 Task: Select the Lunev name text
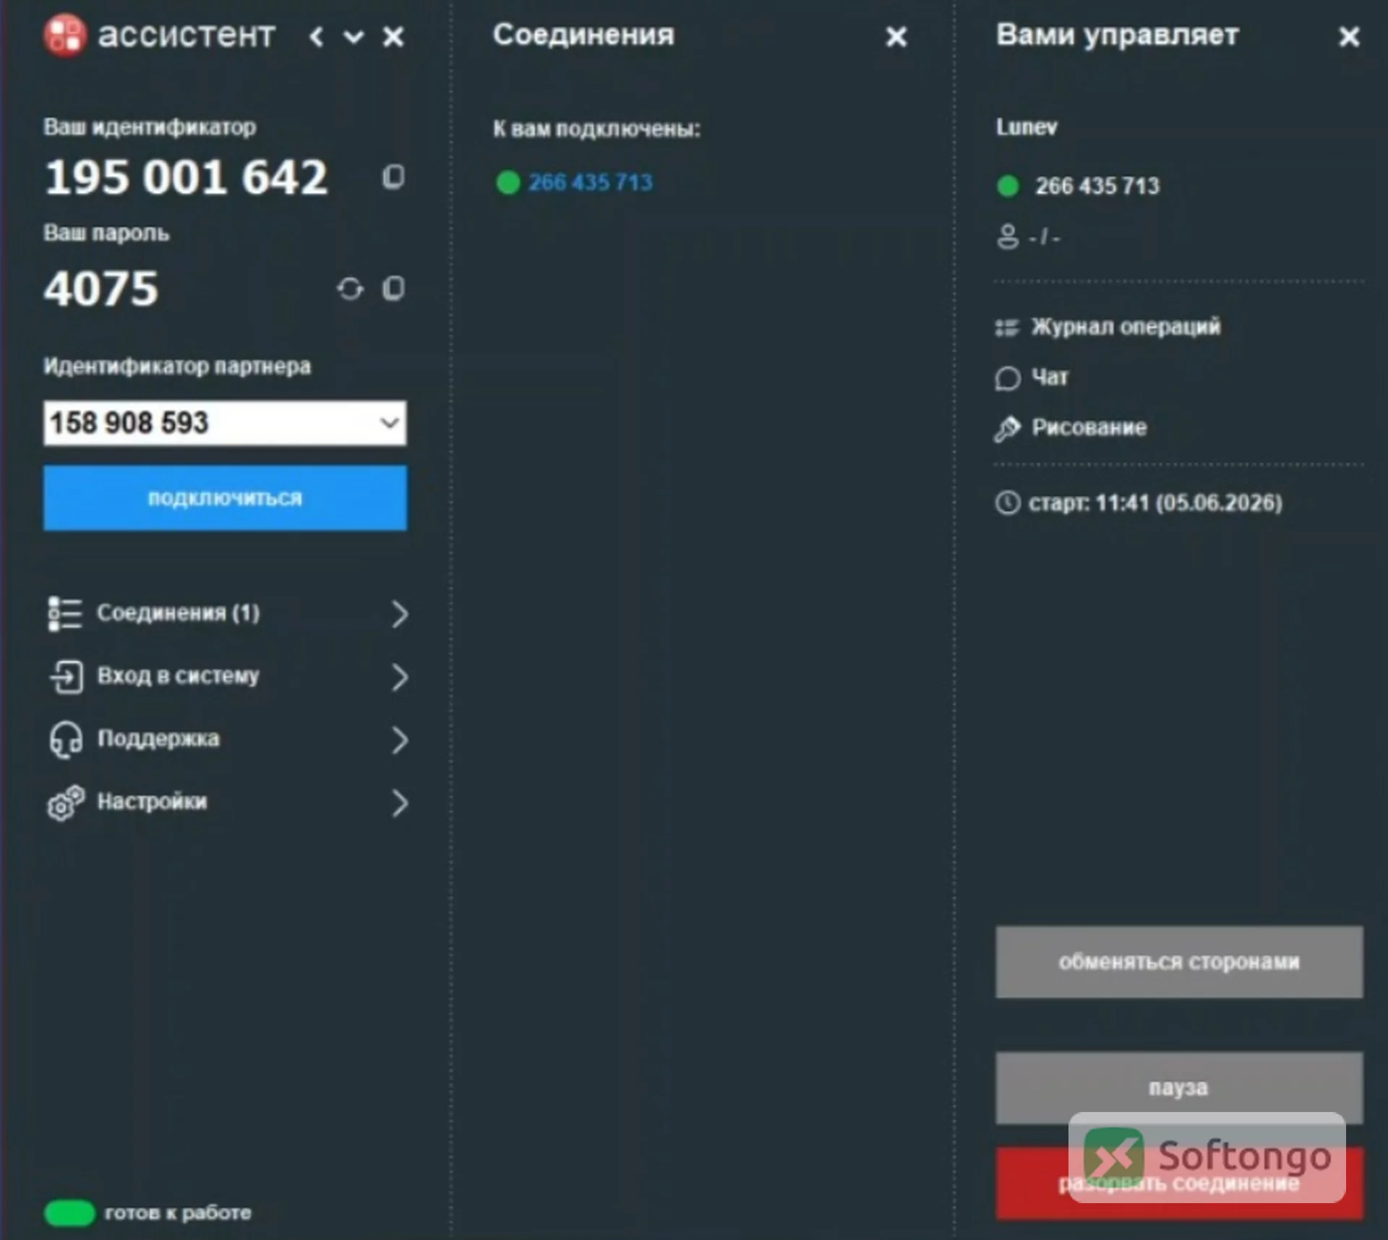[1027, 127]
